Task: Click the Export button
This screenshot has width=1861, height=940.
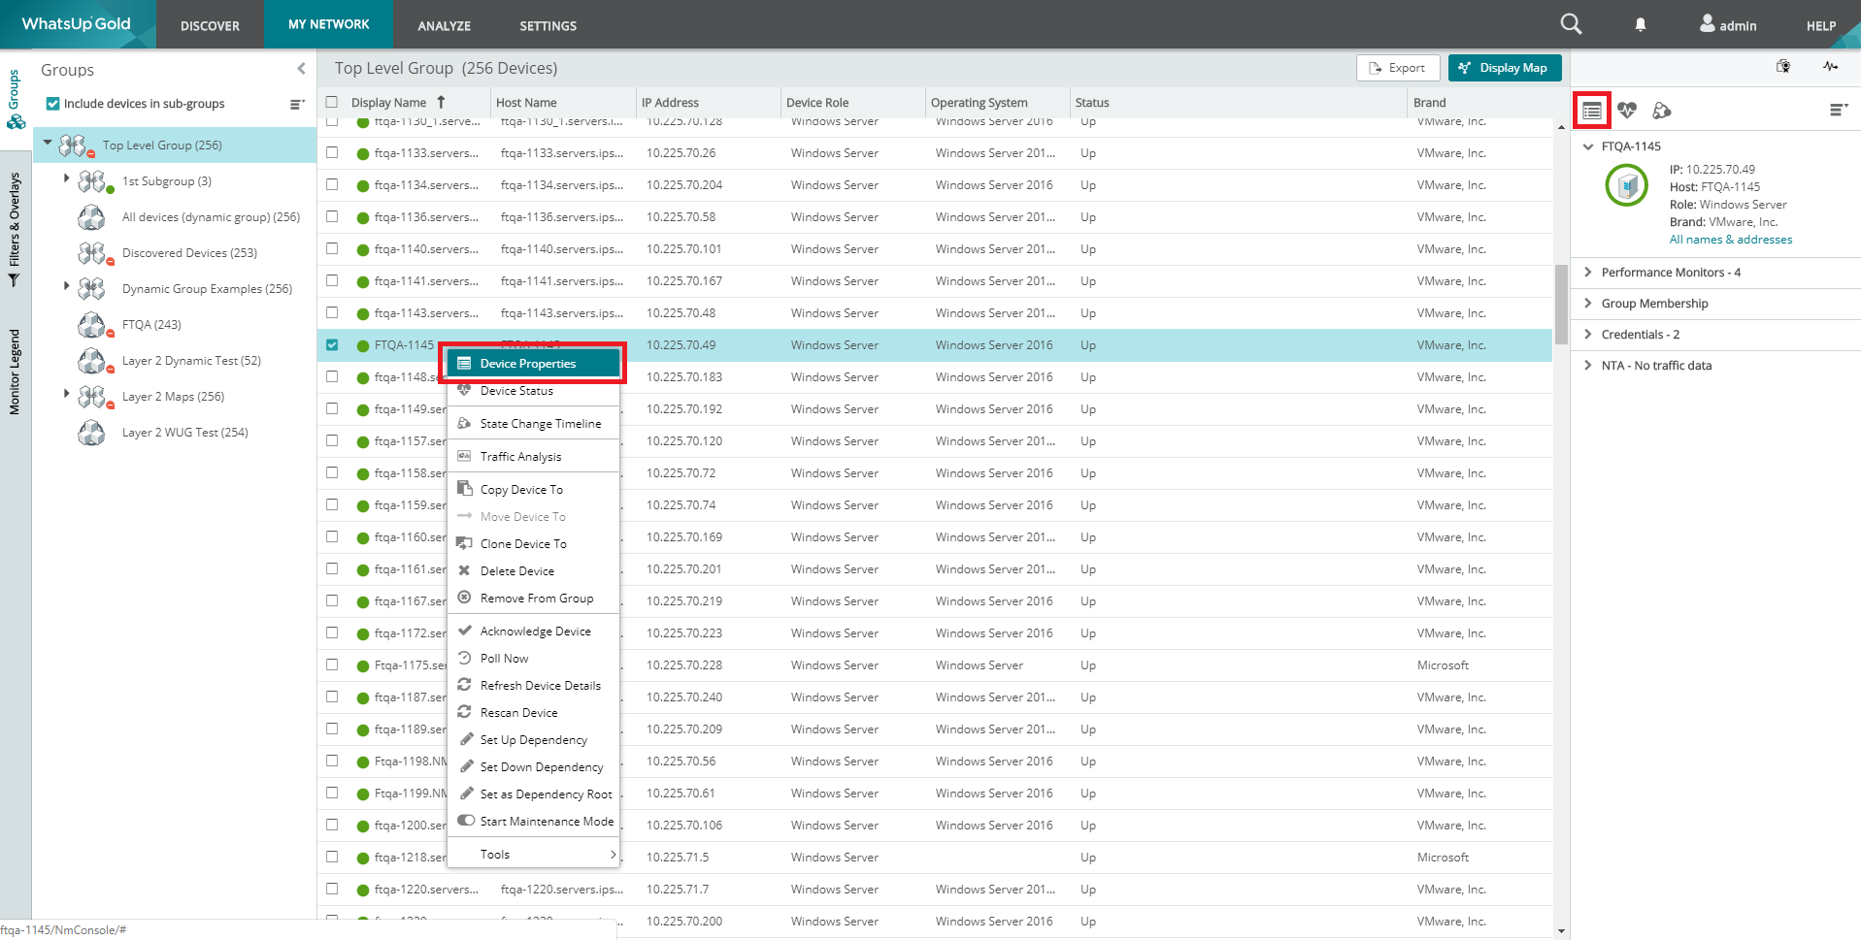Action: 1397,68
